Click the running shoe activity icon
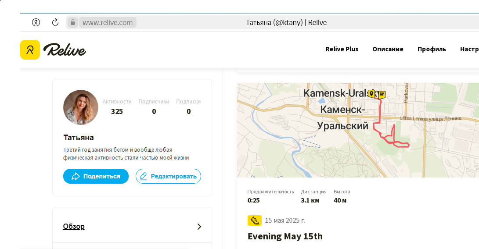Image resolution: width=479 pixels, height=249 pixels. point(255,221)
